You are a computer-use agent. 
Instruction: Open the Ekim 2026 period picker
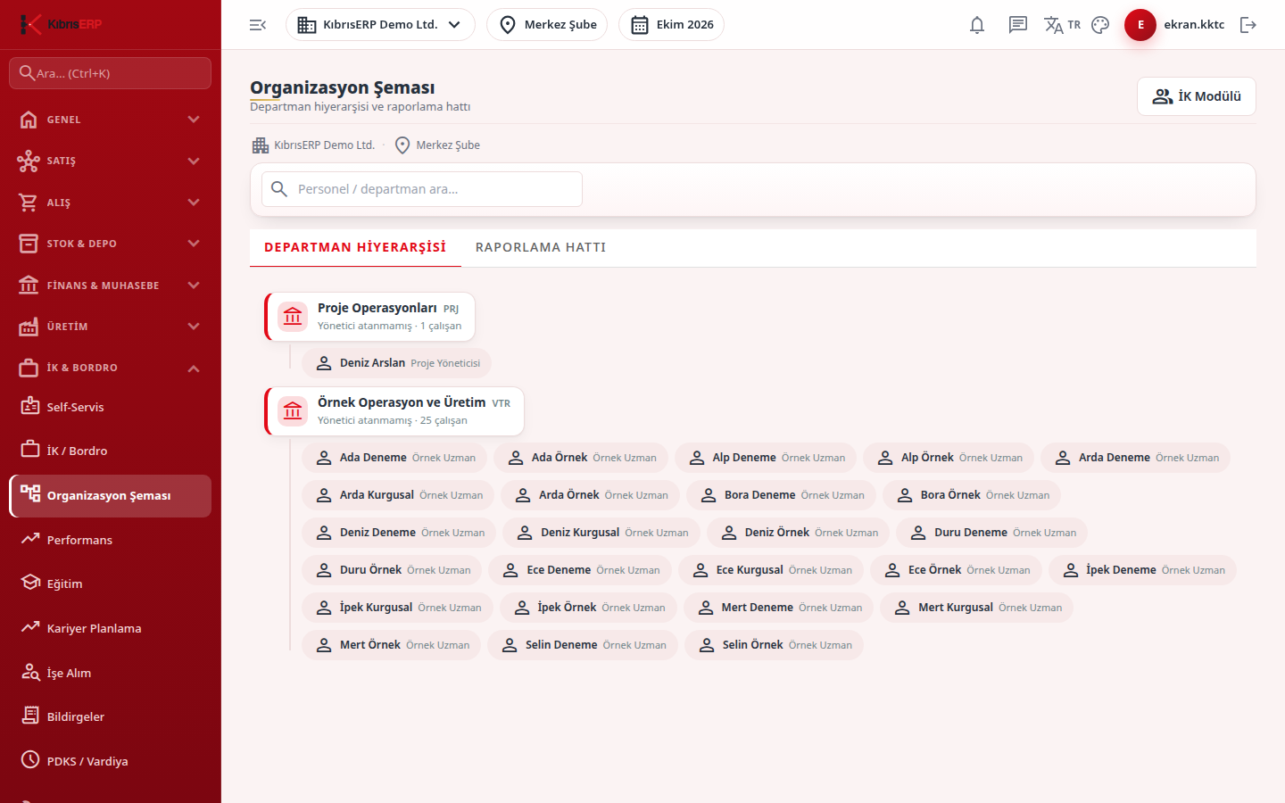(x=671, y=25)
